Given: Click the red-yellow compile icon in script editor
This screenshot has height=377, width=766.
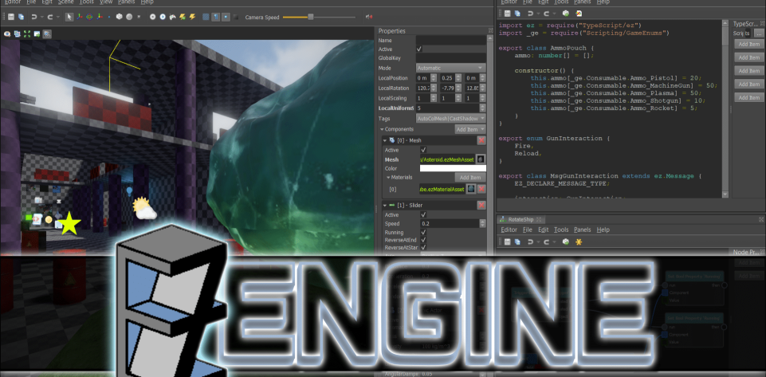Looking at the screenshot, I should [x=579, y=14].
